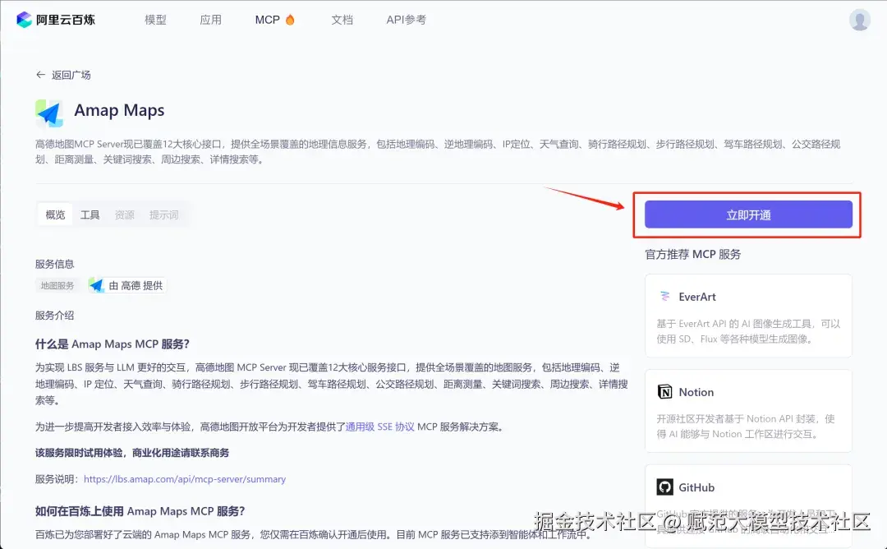Viewport: 887px width, 549px height.
Task: Click the fire icon beside MCP
Action: pyautogui.click(x=292, y=19)
